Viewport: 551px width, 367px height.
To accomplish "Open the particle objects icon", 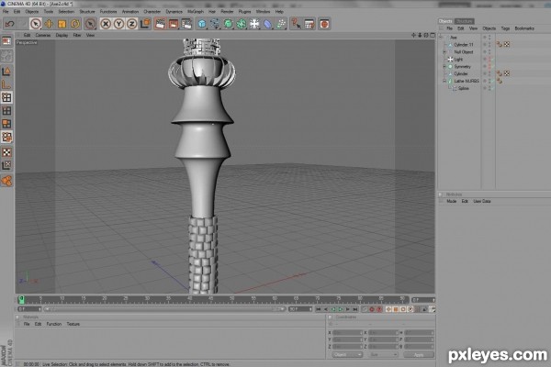I will click(281, 24).
